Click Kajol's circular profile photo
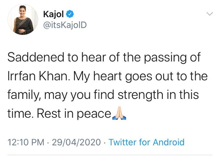Viewport: 217px width, 156px height. coord(23,19)
